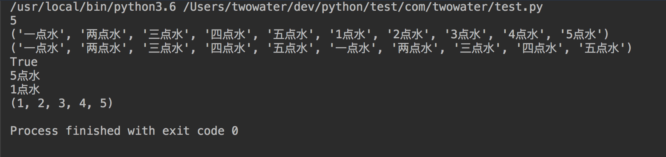Click '2点水' inside the first tuple
The width and height of the screenshot is (666, 157).
(408, 34)
